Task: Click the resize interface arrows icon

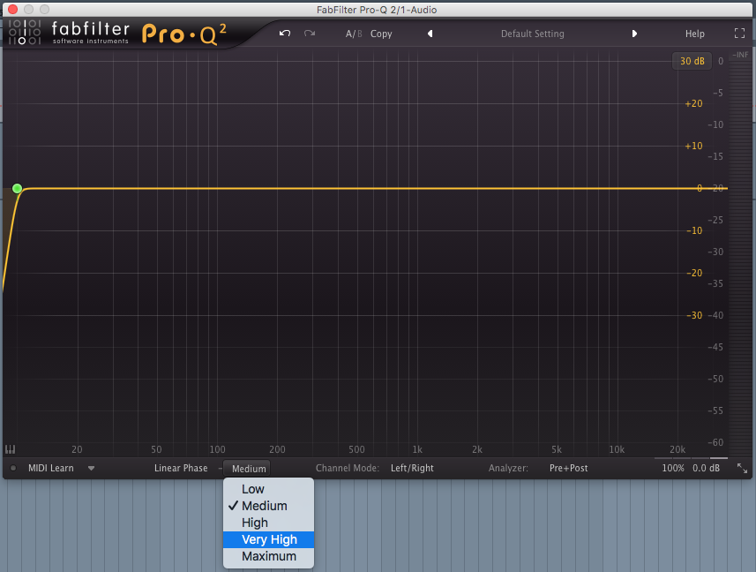Action: [742, 468]
